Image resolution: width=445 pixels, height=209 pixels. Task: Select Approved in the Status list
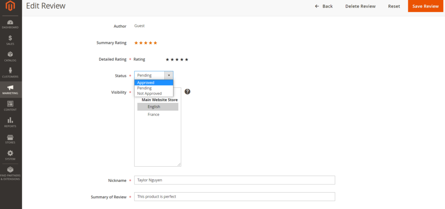[153, 83]
